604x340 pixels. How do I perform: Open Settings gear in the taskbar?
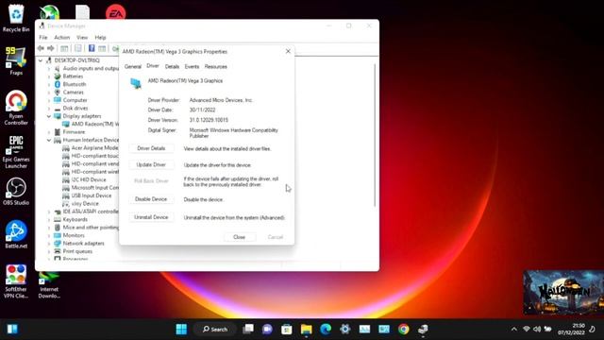(345, 329)
